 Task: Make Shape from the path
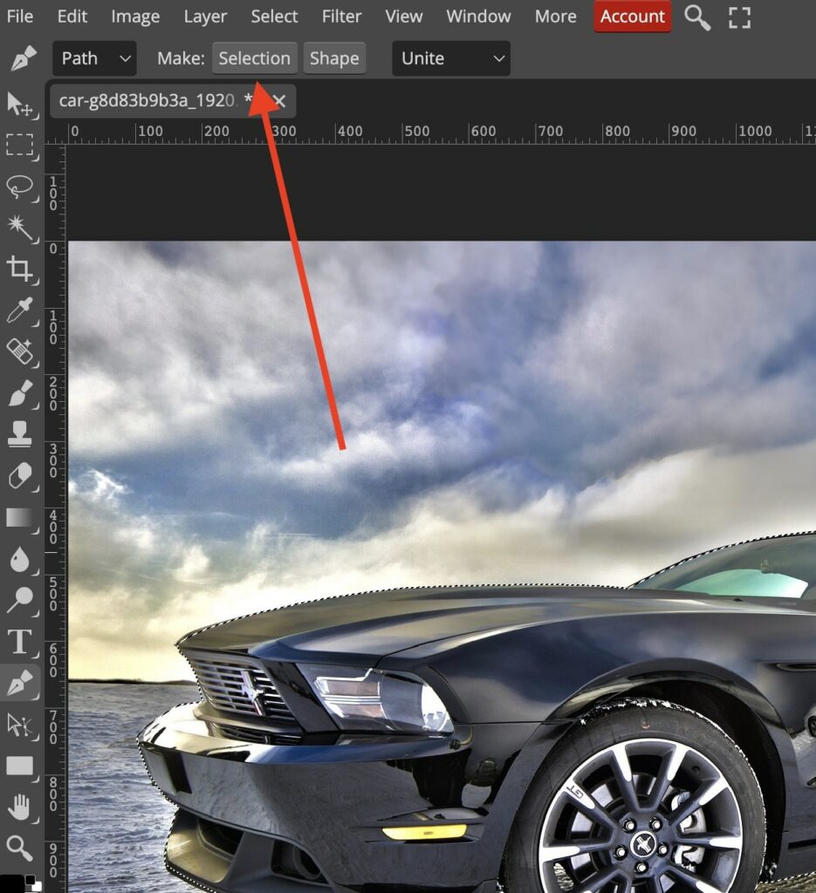pyautogui.click(x=334, y=58)
